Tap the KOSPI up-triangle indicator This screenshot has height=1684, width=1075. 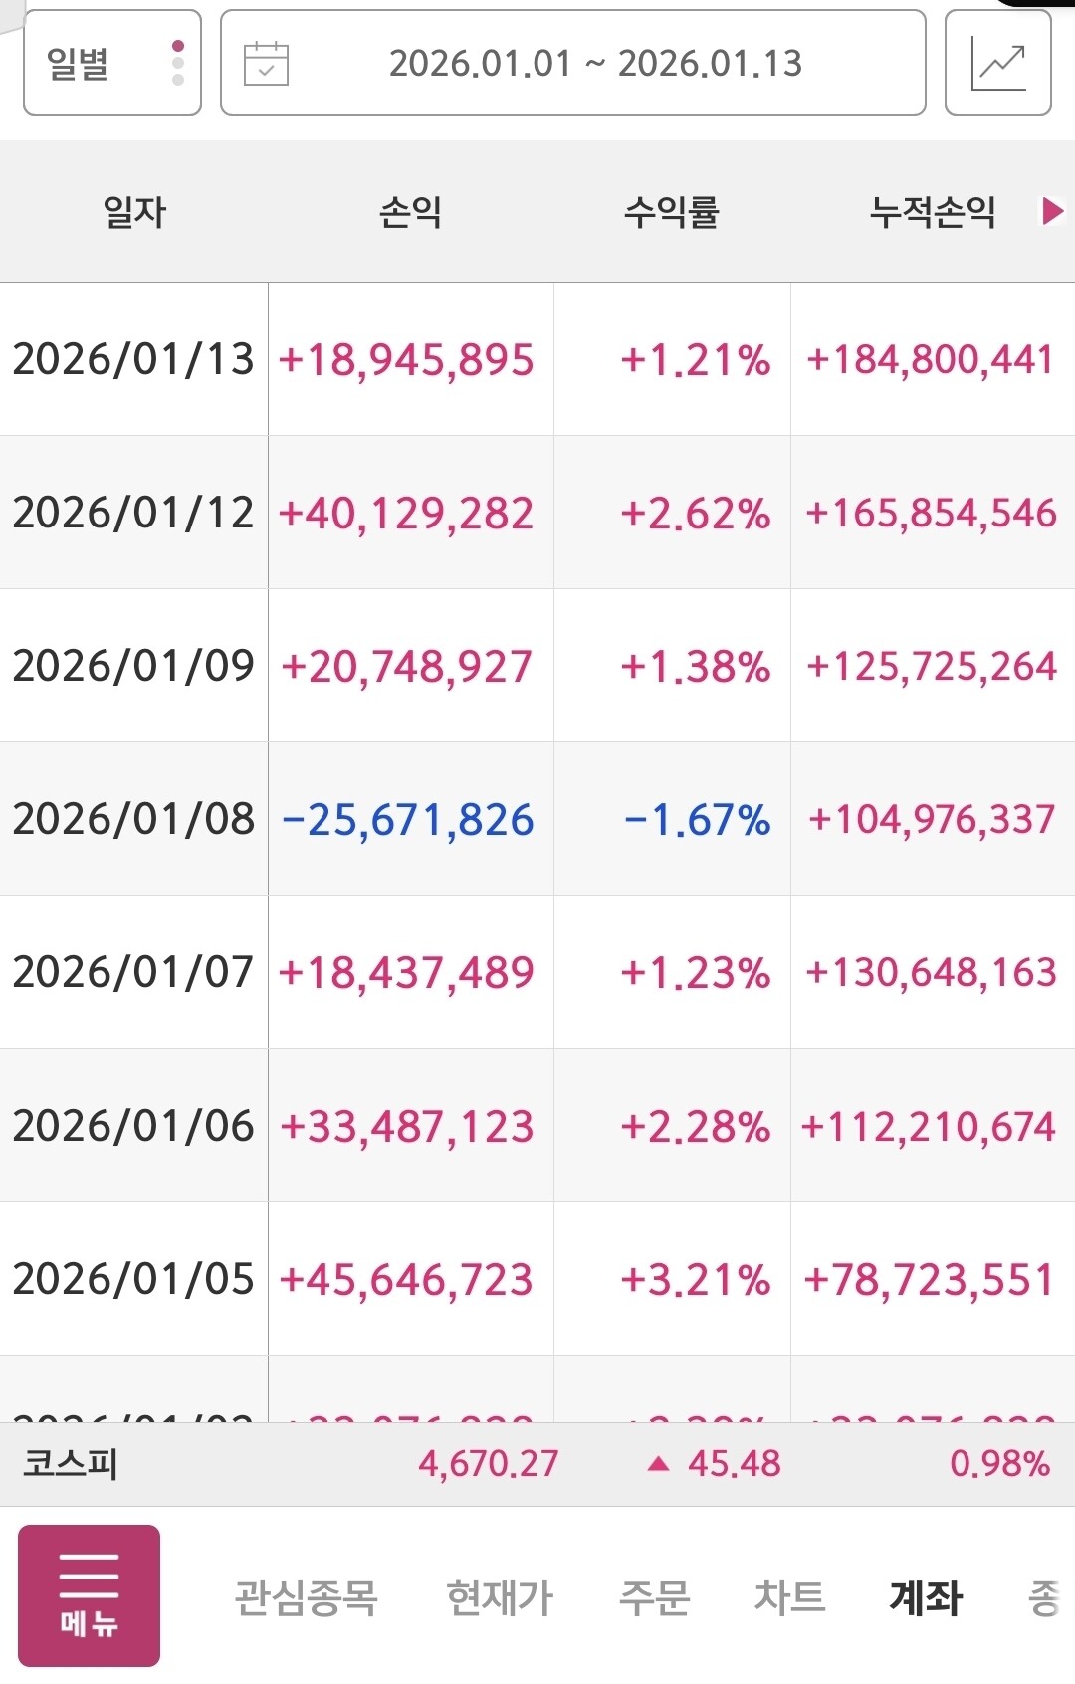tap(658, 1463)
